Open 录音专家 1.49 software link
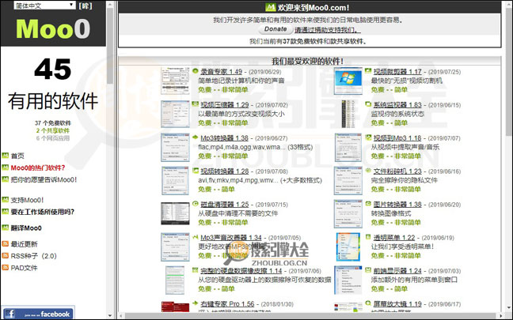The height and width of the screenshot is (320, 513). click(x=221, y=72)
